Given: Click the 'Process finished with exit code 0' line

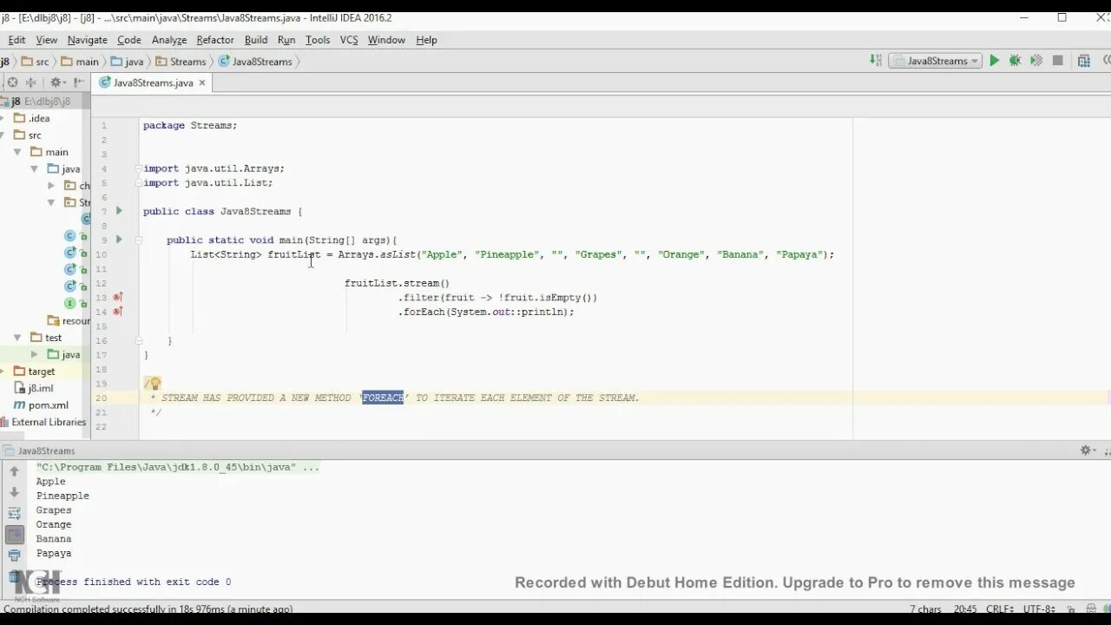Looking at the screenshot, I should (134, 582).
